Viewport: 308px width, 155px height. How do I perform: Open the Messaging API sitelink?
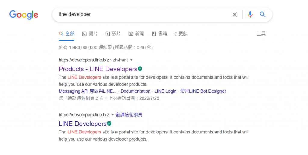pyautogui.click(x=88, y=91)
